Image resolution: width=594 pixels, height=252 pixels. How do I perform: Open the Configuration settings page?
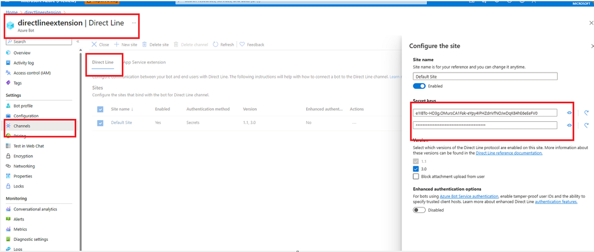pos(26,115)
